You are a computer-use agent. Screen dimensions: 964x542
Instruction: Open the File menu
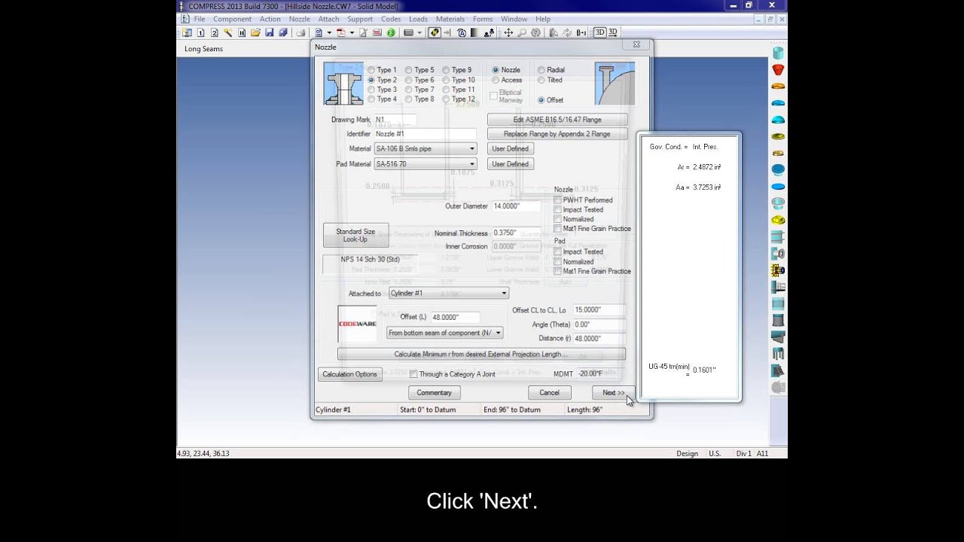[200, 19]
